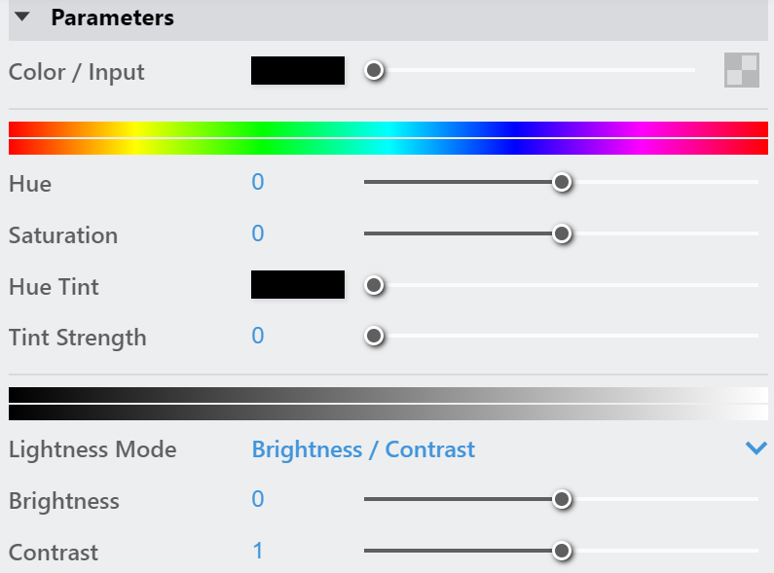The height and width of the screenshot is (573, 774).
Task: Click the Saturation value field
Action: click(x=258, y=233)
